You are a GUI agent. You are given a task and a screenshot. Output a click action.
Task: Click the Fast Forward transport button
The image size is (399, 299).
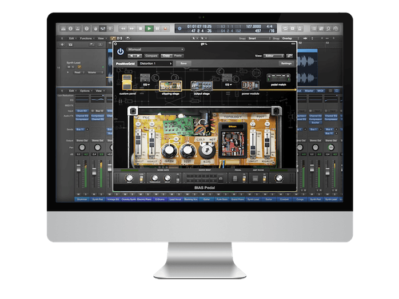coord(131,29)
